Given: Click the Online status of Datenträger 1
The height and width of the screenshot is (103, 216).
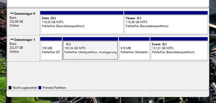Looking at the screenshot, I should click(14, 52).
